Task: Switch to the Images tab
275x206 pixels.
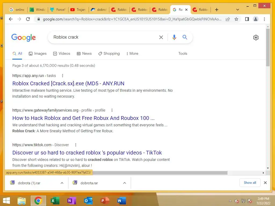Action: click(x=38, y=53)
